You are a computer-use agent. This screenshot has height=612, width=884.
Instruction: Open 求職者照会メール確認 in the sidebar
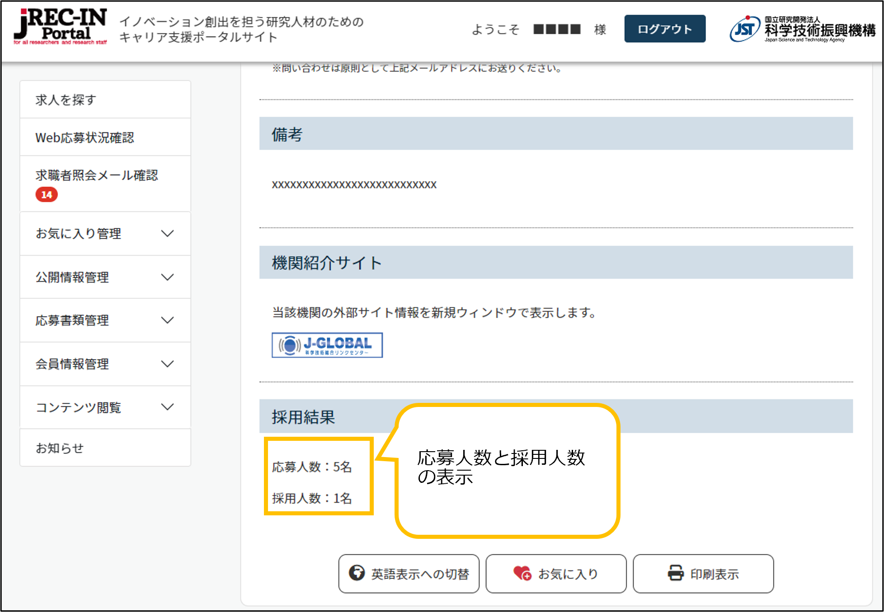tap(105, 184)
